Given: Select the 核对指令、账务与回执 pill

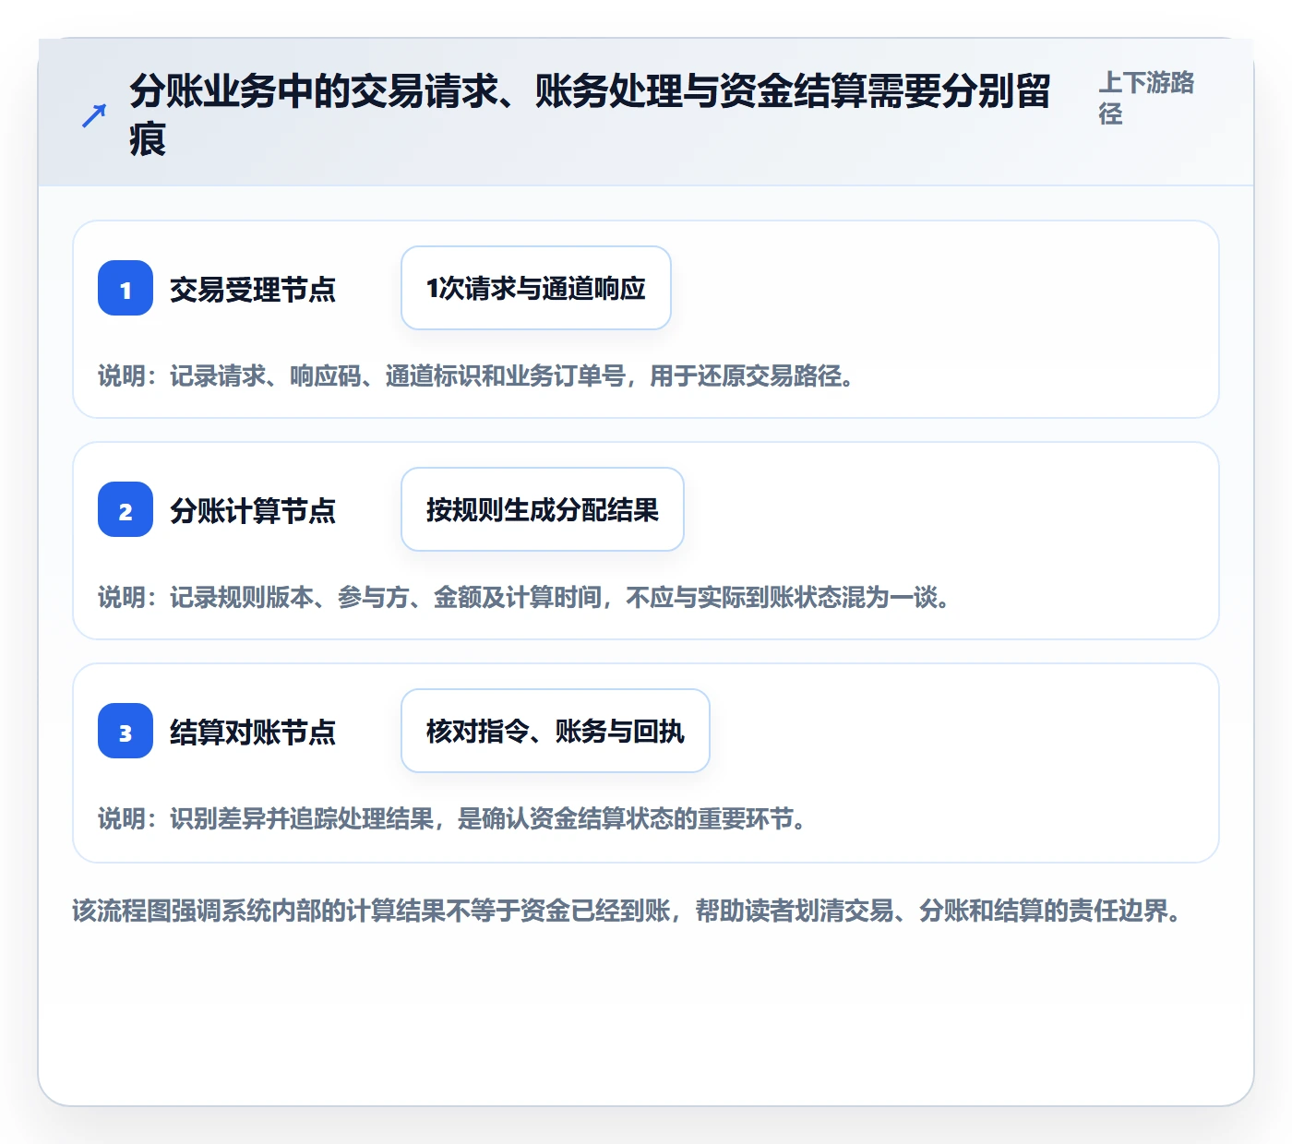Looking at the screenshot, I should [556, 731].
